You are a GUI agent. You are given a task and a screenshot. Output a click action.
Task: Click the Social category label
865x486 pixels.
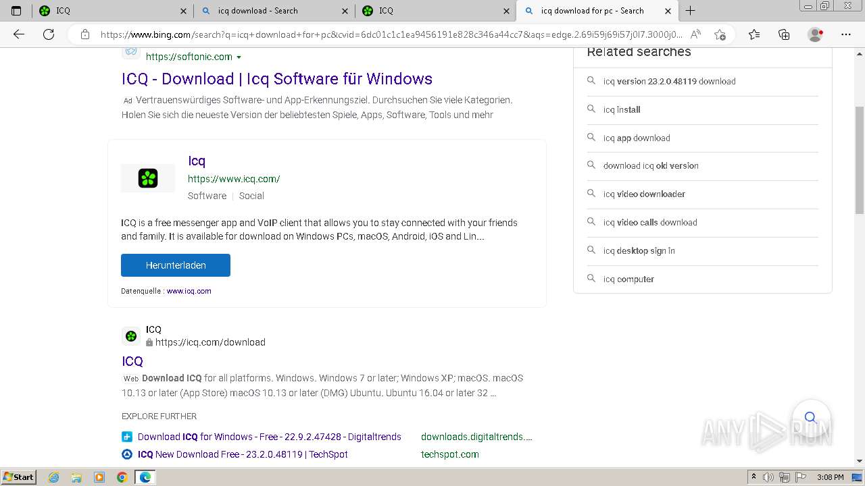(x=251, y=196)
